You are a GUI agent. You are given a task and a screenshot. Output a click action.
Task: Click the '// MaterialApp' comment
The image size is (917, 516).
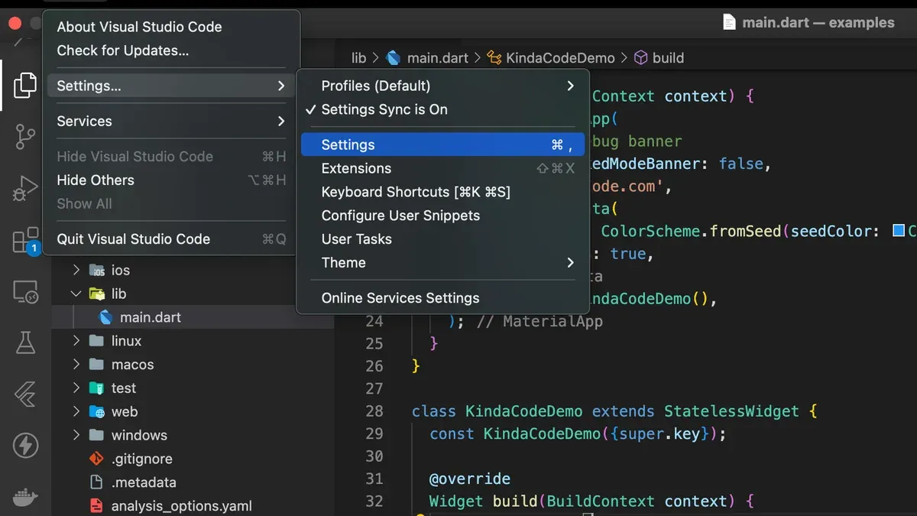click(x=540, y=322)
